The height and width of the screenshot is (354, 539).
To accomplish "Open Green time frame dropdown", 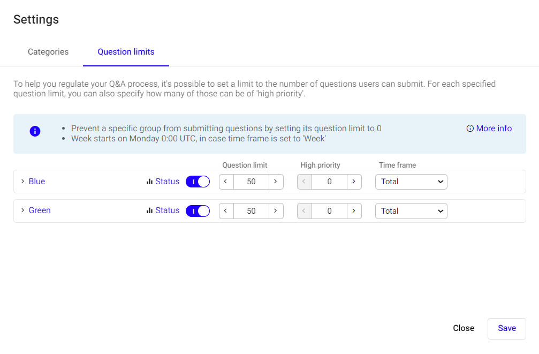I will coord(411,211).
